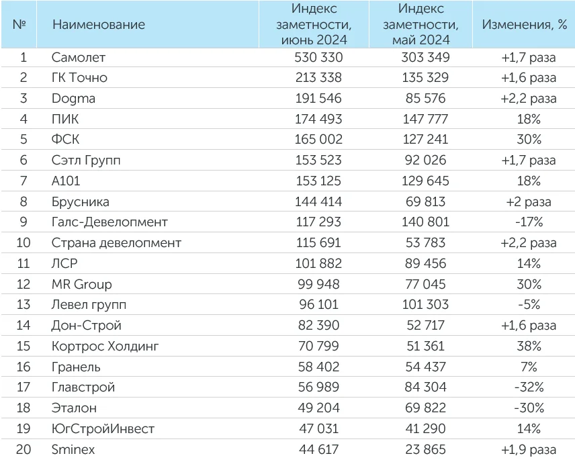The image size is (575, 464).
Task: Select the "Сэтл Групп" name cell
Action: [x=85, y=160]
